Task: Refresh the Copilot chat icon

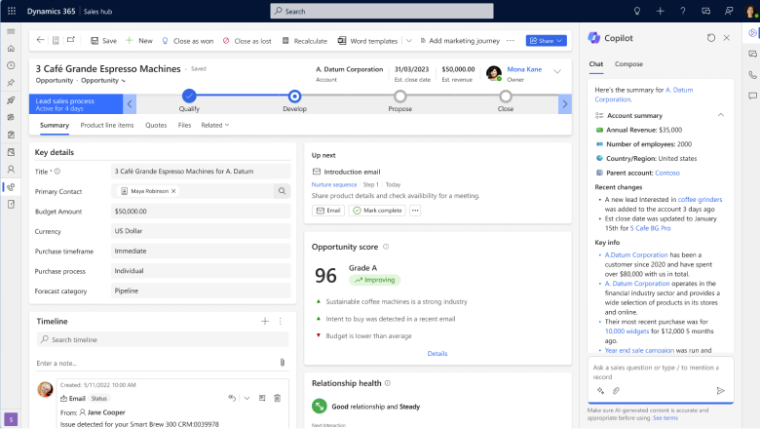Action: [710, 38]
